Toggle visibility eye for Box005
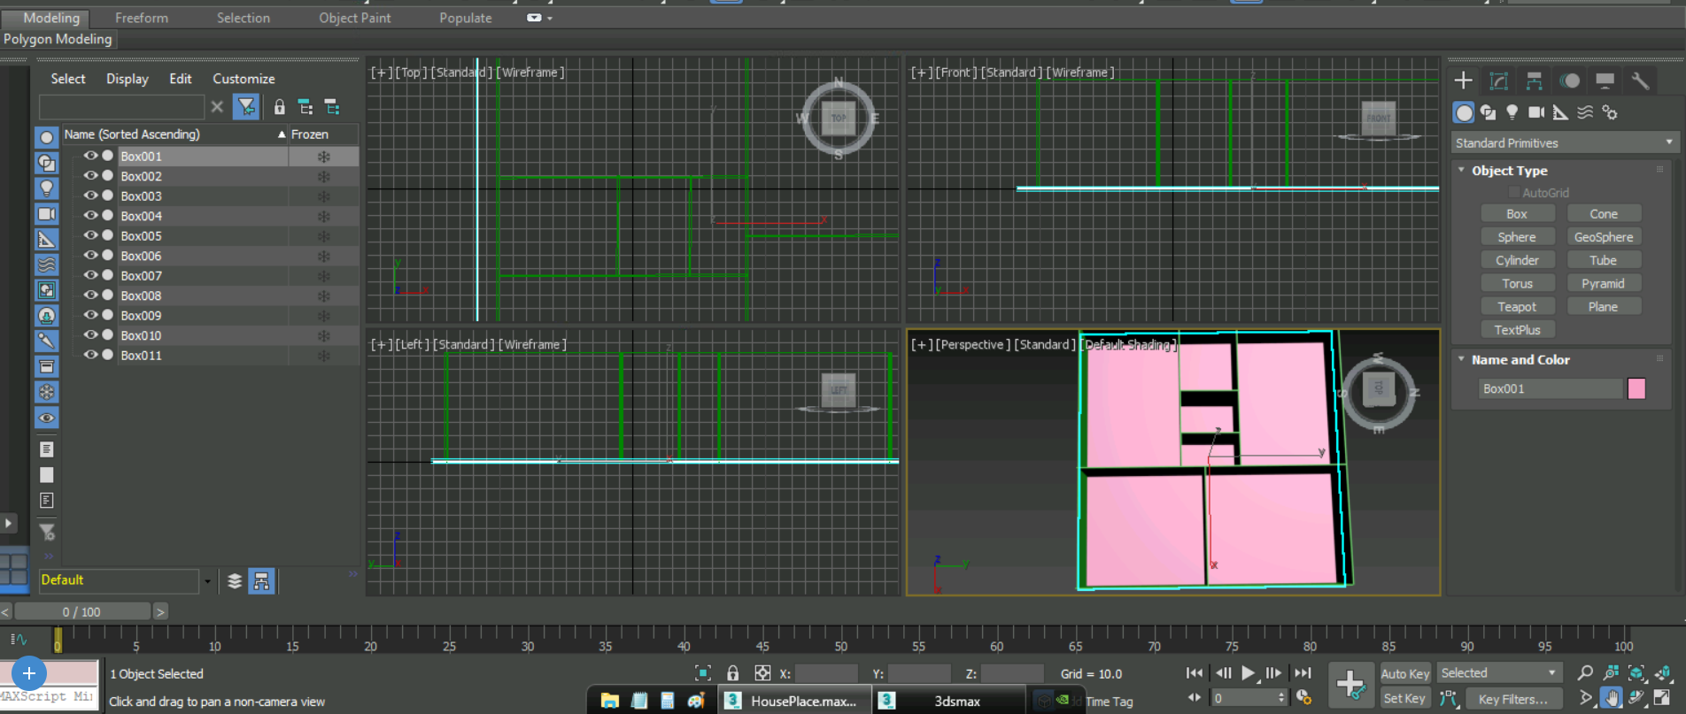The width and height of the screenshot is (1686, 714). tap(90, 235)
